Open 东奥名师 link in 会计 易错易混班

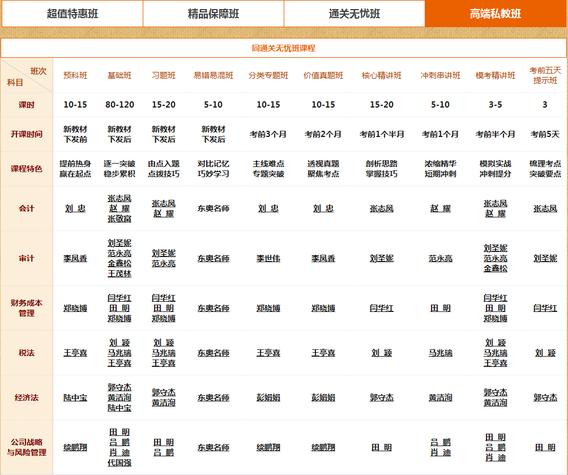click(213, 208)
